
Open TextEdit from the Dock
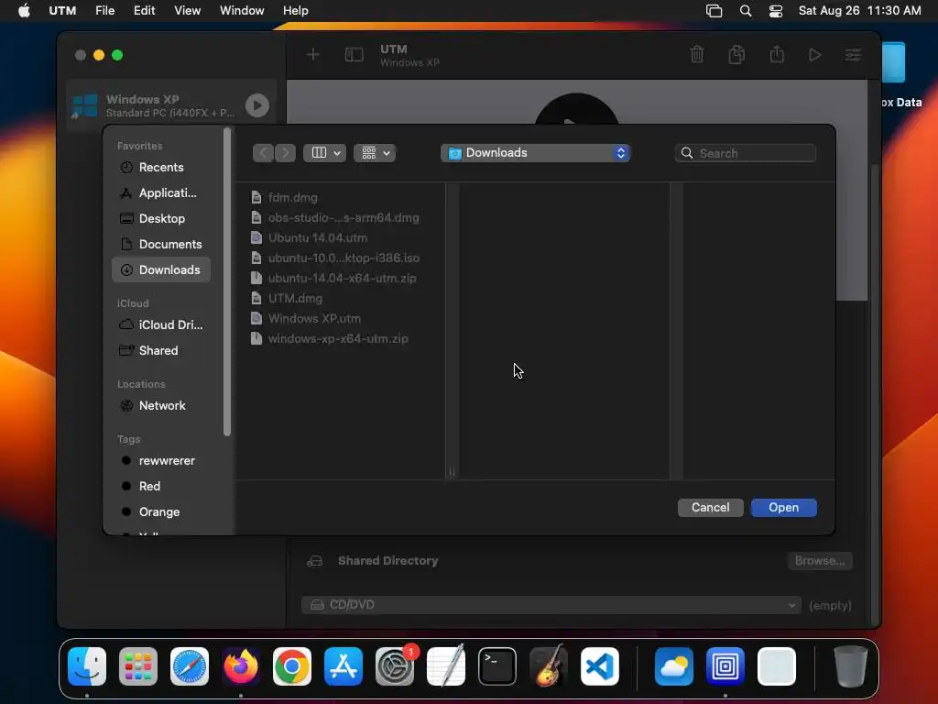pos(446,666)
